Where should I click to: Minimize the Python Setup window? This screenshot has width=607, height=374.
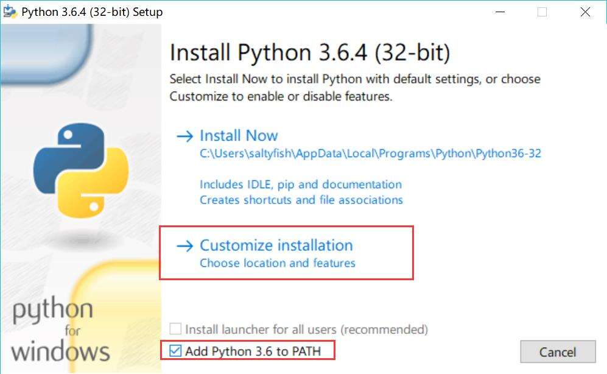click(x=500, y=12)
